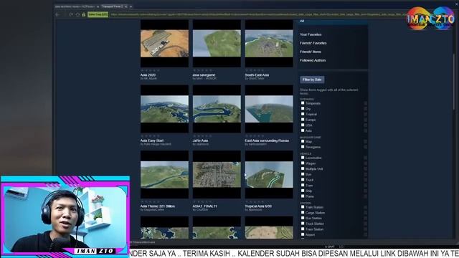Viewport: 459px width, 258px height.
Task: Toggle the Cargo Station filter checkbox
Action: pos(303,213)
